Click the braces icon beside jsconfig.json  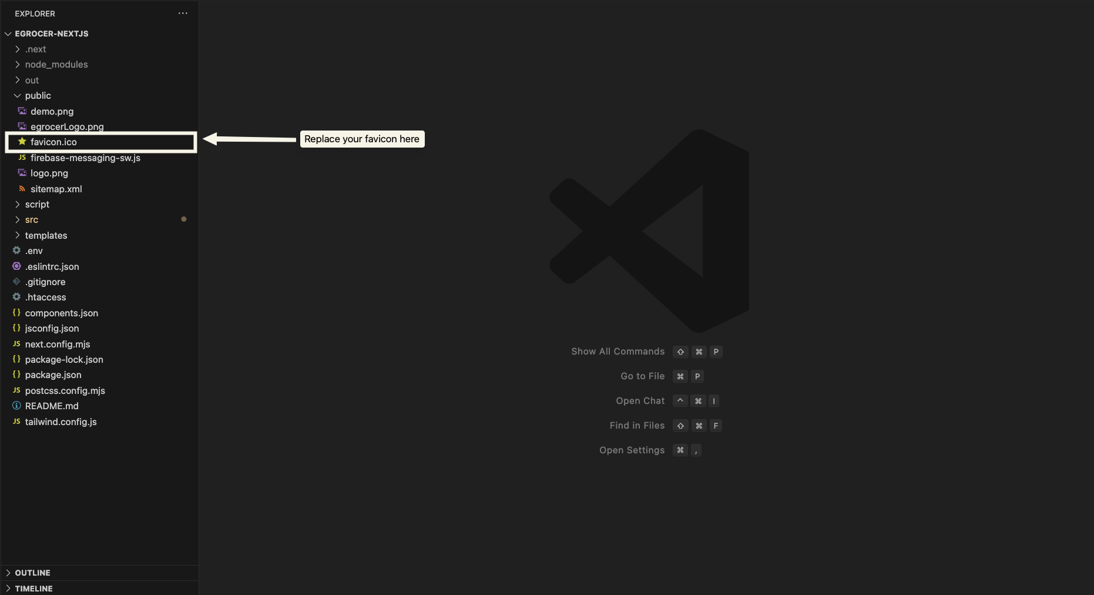point(16,328)
